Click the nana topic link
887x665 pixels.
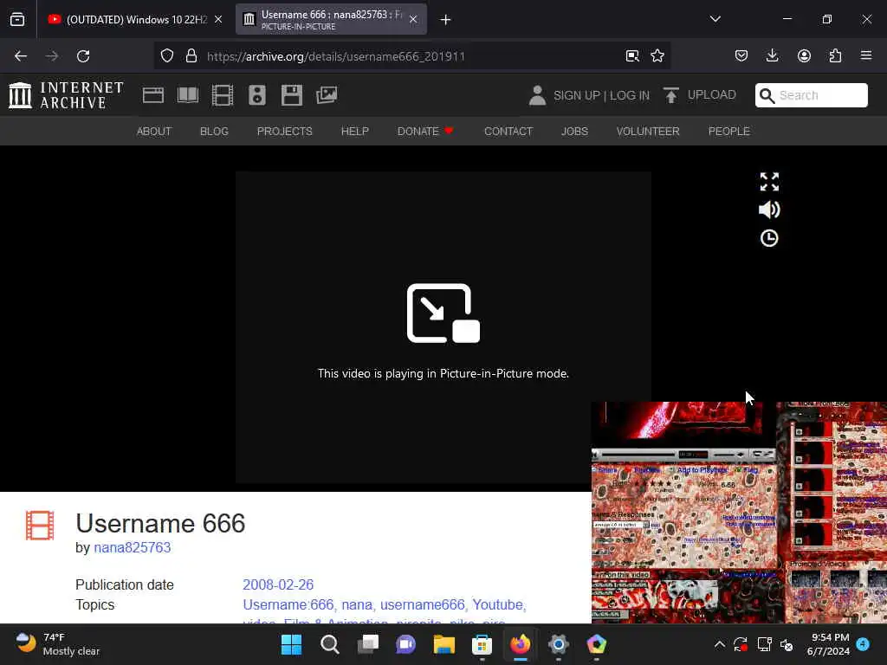pos(356,605)
